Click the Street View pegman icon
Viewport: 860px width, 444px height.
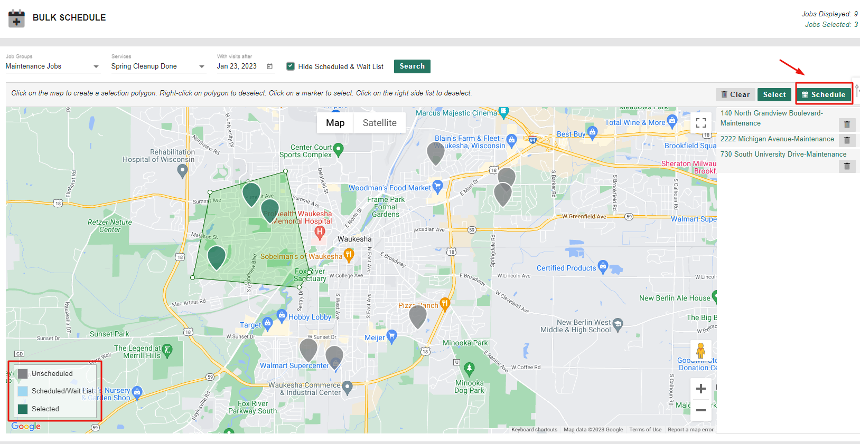(x=700, y=351)
